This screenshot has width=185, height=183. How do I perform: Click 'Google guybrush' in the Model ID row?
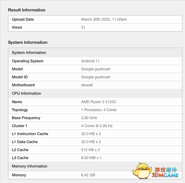96,77
